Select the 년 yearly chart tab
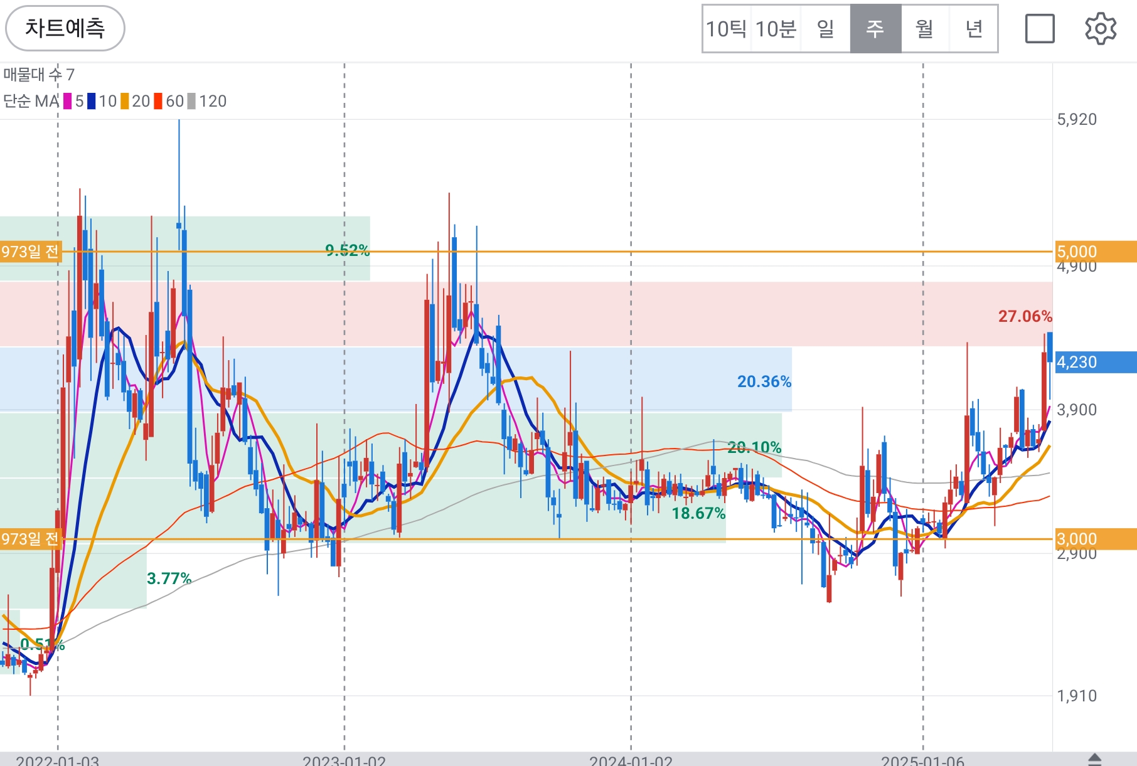 coord(973,29)
